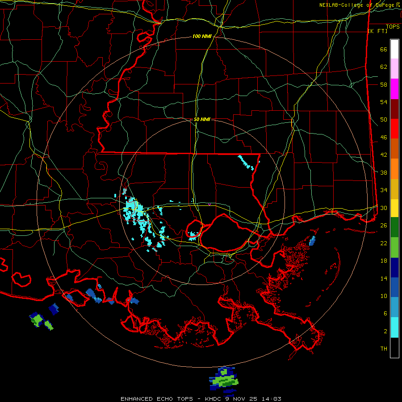The image size is (402, 402).
Task: Click the 'KHDC' radar station identifier
Action: [214, 399]
